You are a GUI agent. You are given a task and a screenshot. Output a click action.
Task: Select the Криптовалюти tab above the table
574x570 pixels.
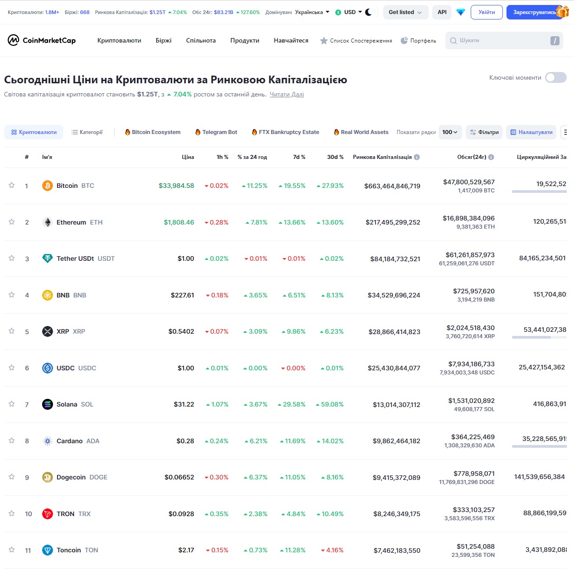[34, 132]
